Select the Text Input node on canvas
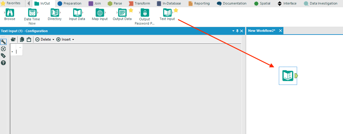 tap(288, 76)
